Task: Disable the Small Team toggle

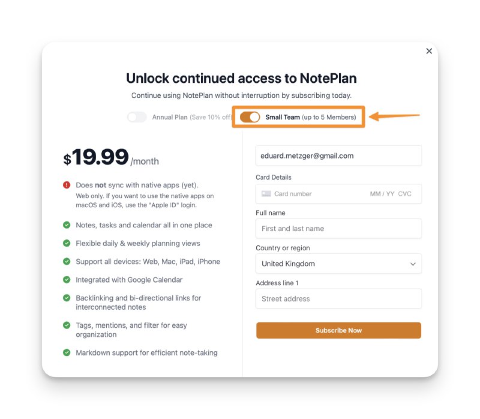Action: point(250,117)
